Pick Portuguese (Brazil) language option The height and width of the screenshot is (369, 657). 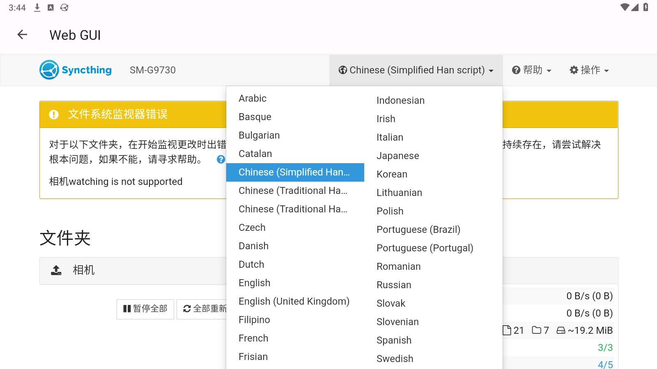tap(418, 230)
